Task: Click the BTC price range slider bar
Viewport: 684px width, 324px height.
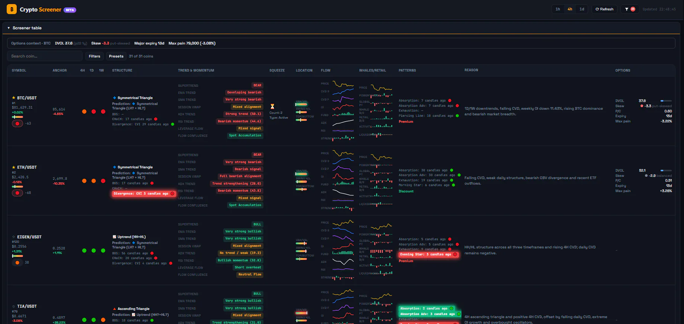Action: [17, 117]
